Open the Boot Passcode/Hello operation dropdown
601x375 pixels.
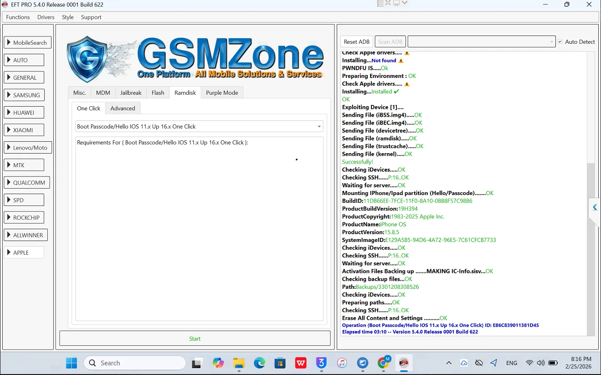point(199,127)
